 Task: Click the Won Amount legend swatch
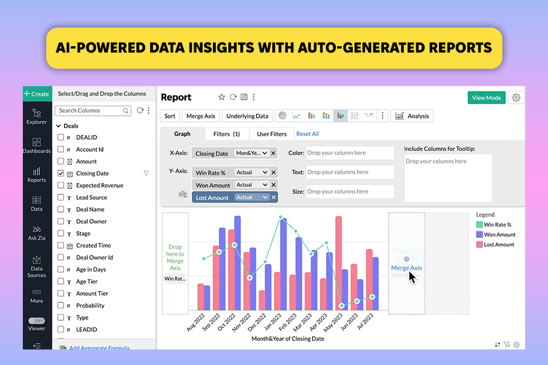point(479,234)
